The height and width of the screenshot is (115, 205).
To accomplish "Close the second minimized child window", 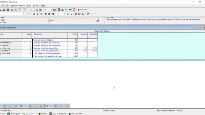I will (41, 106).
